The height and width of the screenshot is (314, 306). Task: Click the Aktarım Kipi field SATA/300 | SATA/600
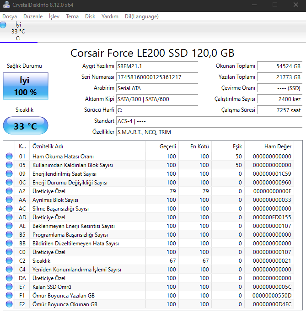coord(157,99)
